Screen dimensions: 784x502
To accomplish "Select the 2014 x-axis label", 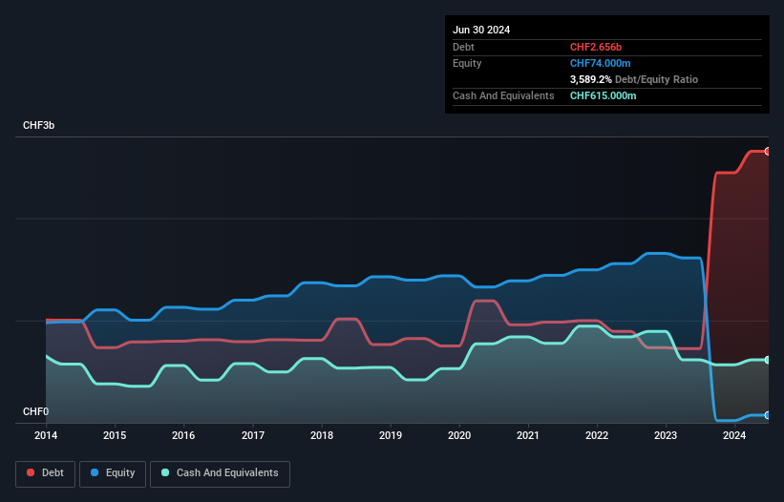I will point(45,436).
